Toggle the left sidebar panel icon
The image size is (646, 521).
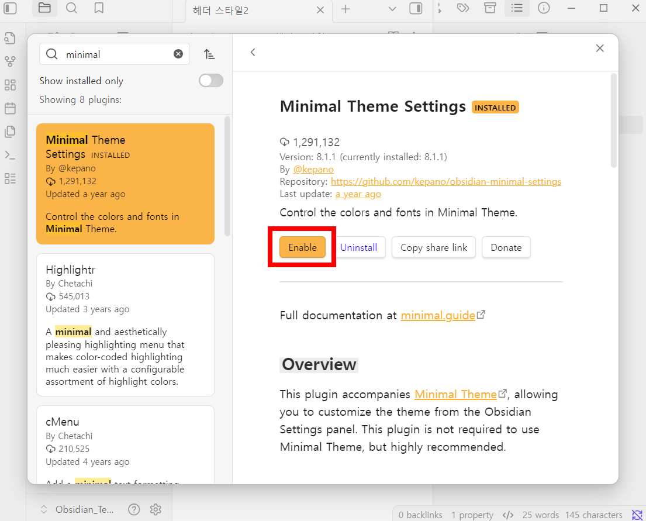coord(10,8)
